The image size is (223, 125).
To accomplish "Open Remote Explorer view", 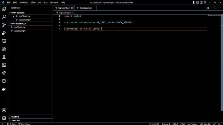I will click(x=4, y=41).
